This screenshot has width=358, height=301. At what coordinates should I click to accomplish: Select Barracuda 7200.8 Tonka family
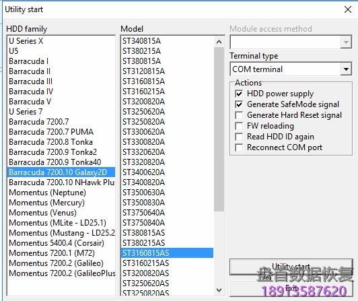coord(61,142)
